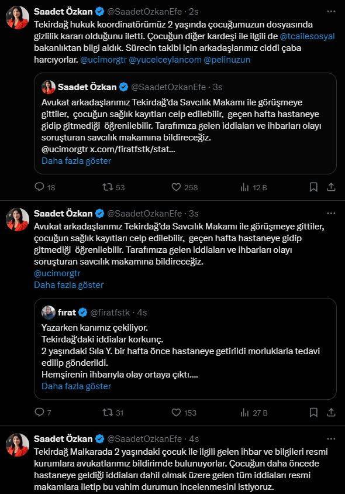345x494 pixels.
Task: Open the @pelinuzun mention link
Action: (x=227, y=60)
